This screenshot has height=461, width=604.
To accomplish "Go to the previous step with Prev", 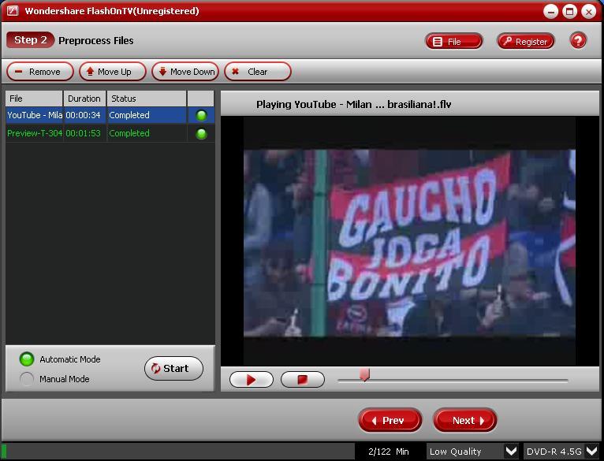I will tap(390, 420).
